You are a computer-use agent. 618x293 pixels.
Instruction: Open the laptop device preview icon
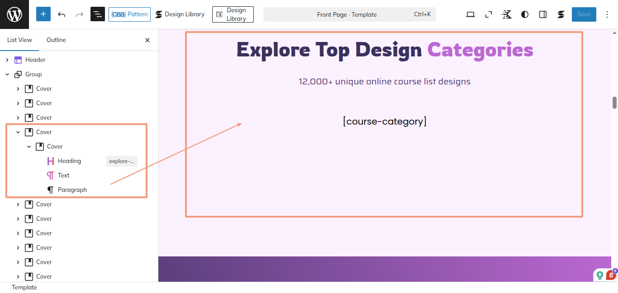(471, 14)
